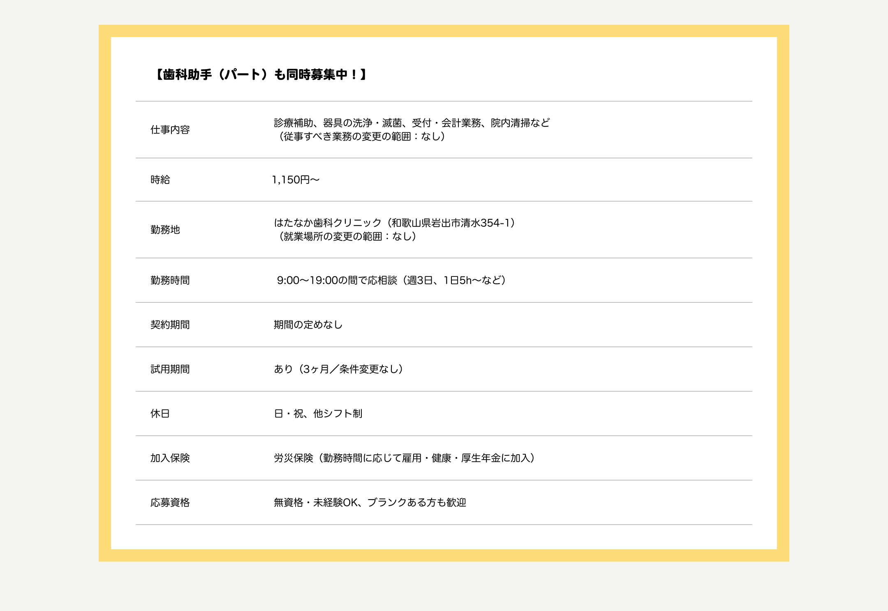888x611 pixels.
Task: Click the 休日 row label
Action: point(160,414)
